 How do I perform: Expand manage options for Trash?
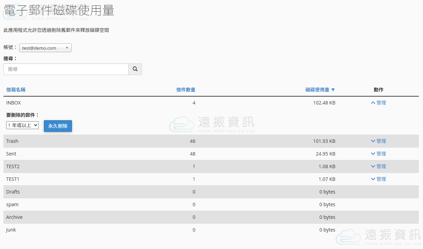pyautogui.click(x=378, y=141)
